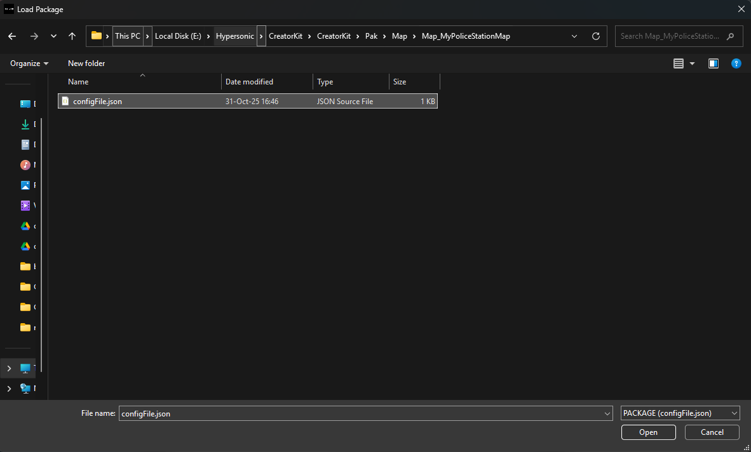Screen dimensions: 751x452
Task: Select the configFile.json file
Action: [x=97, y=102]
